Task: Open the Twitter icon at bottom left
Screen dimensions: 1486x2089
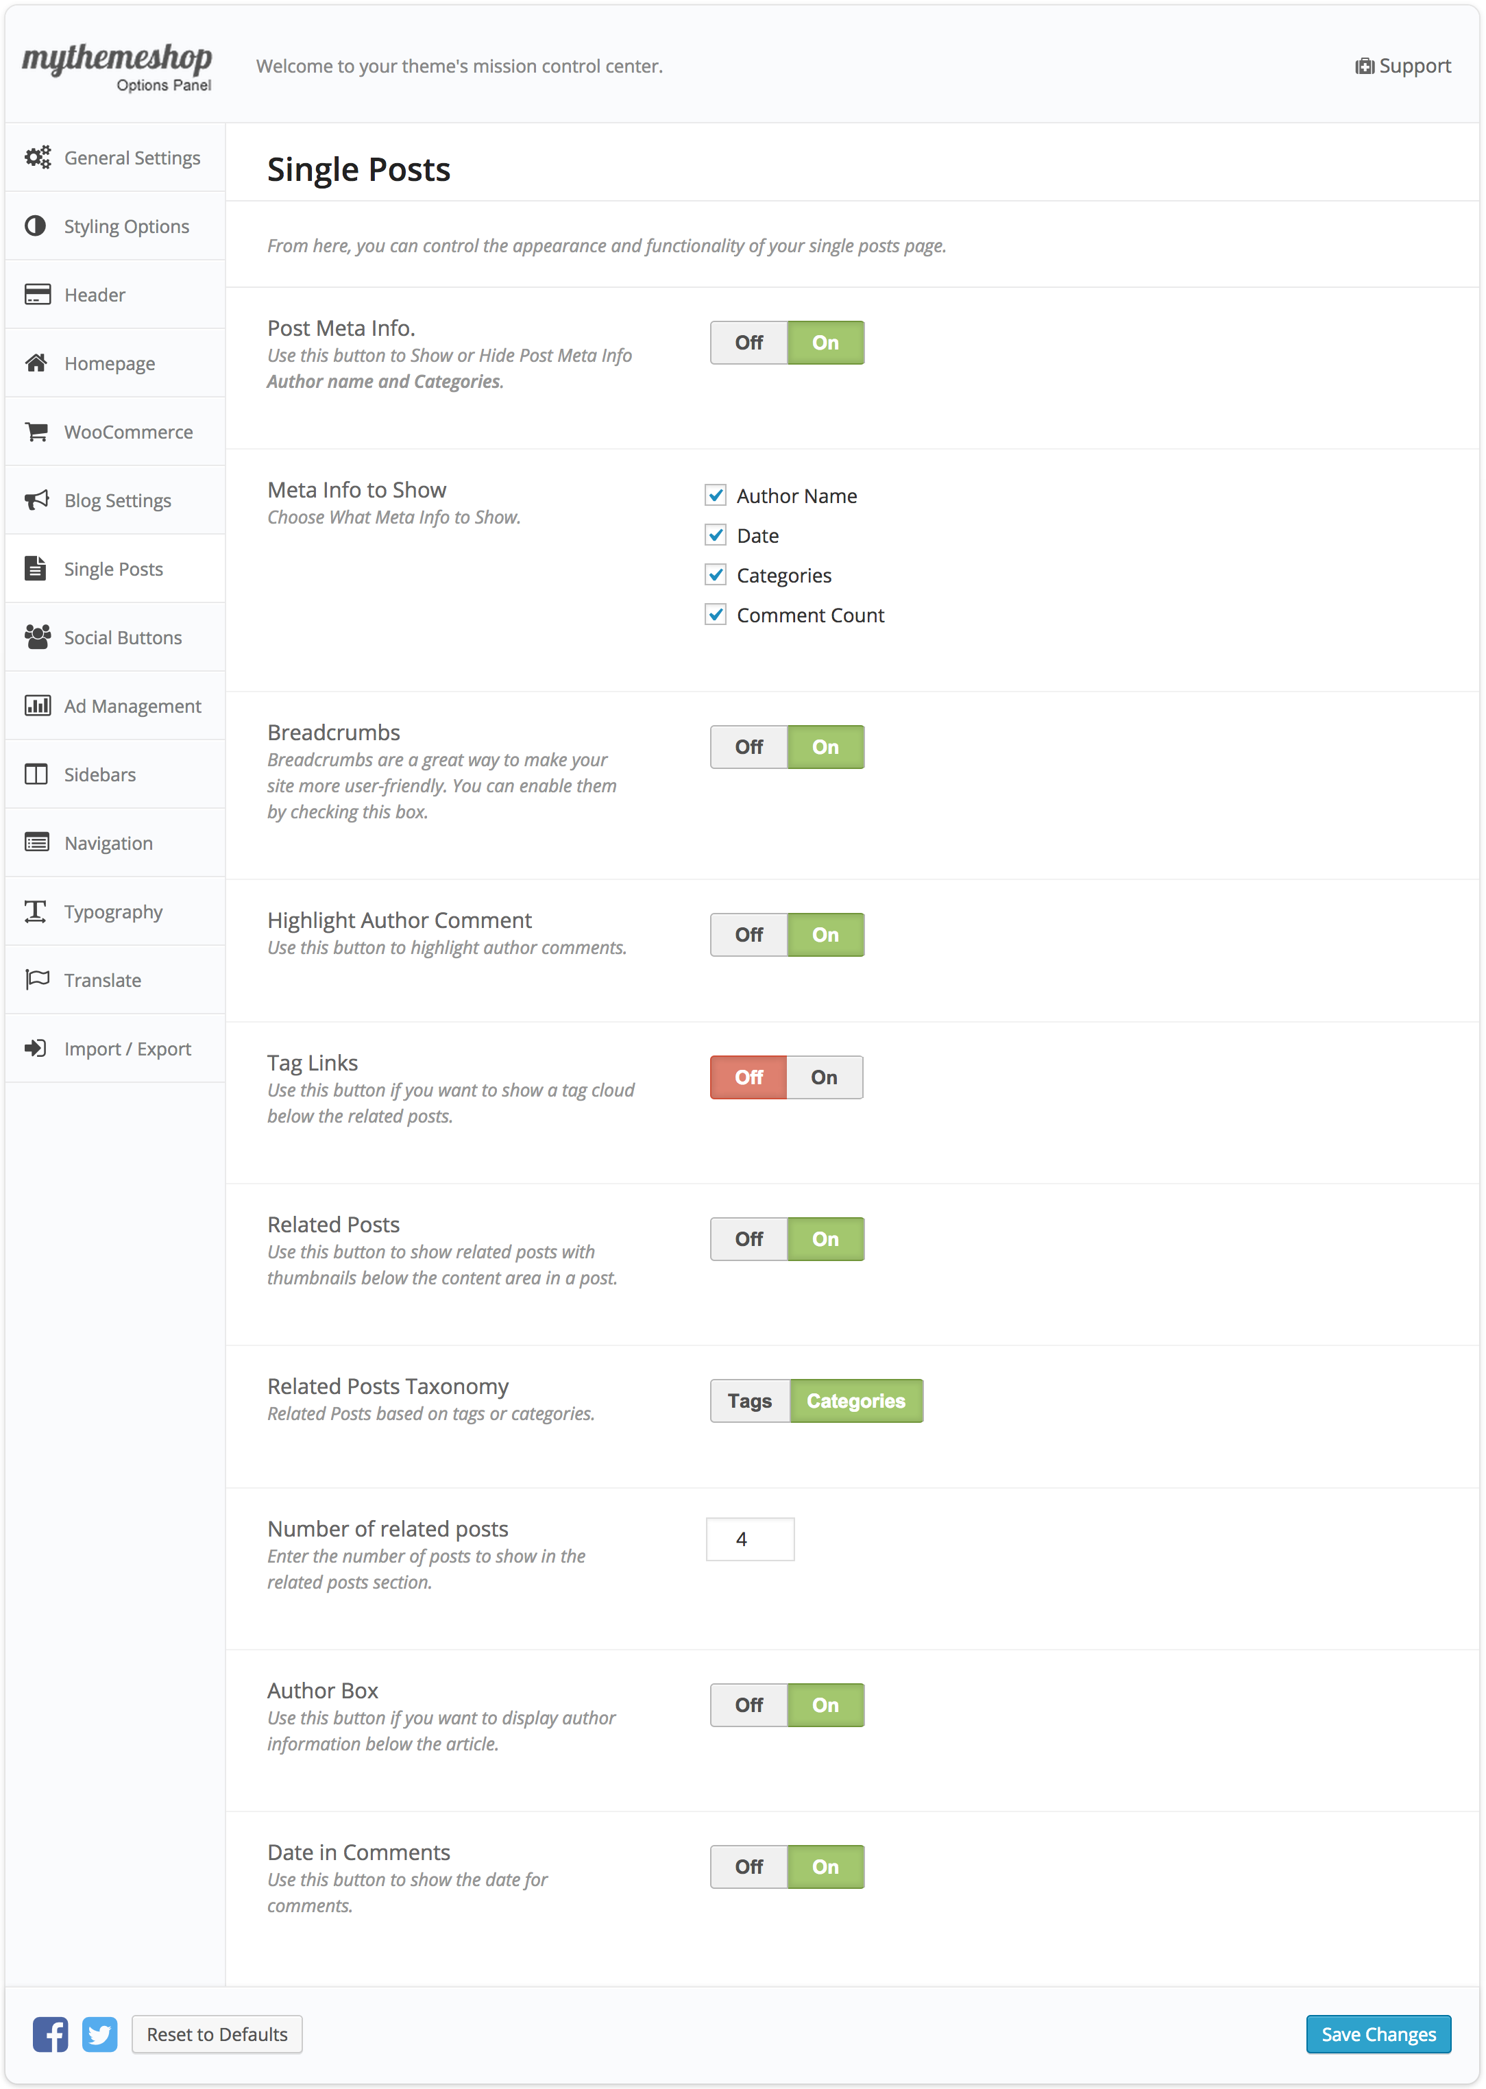Action: [101, 2035]
